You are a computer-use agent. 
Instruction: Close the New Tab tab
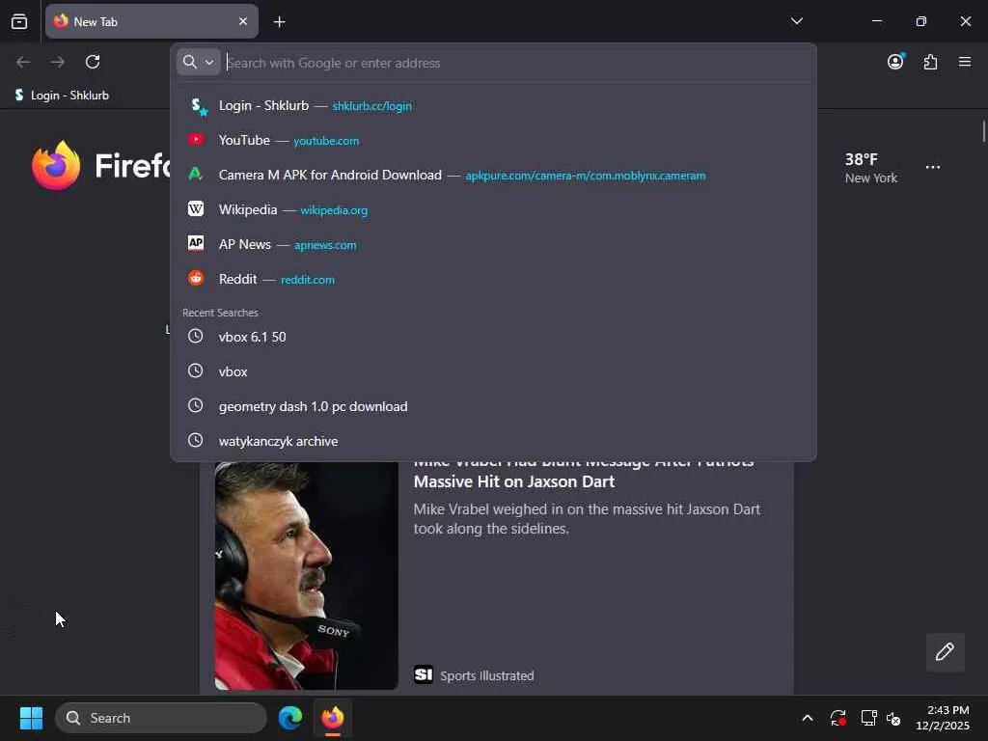(243, 21)
